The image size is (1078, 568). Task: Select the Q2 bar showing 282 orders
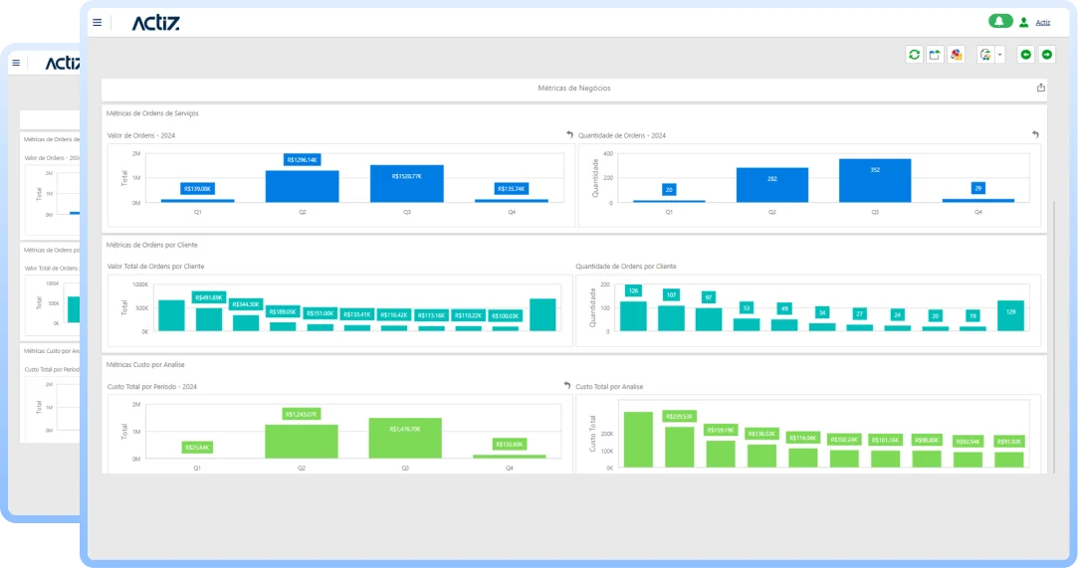click(x=771, y=185)
